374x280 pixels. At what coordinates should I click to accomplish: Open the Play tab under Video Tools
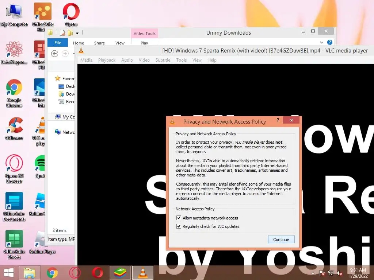pyautogui.click(x=144, y=43)
